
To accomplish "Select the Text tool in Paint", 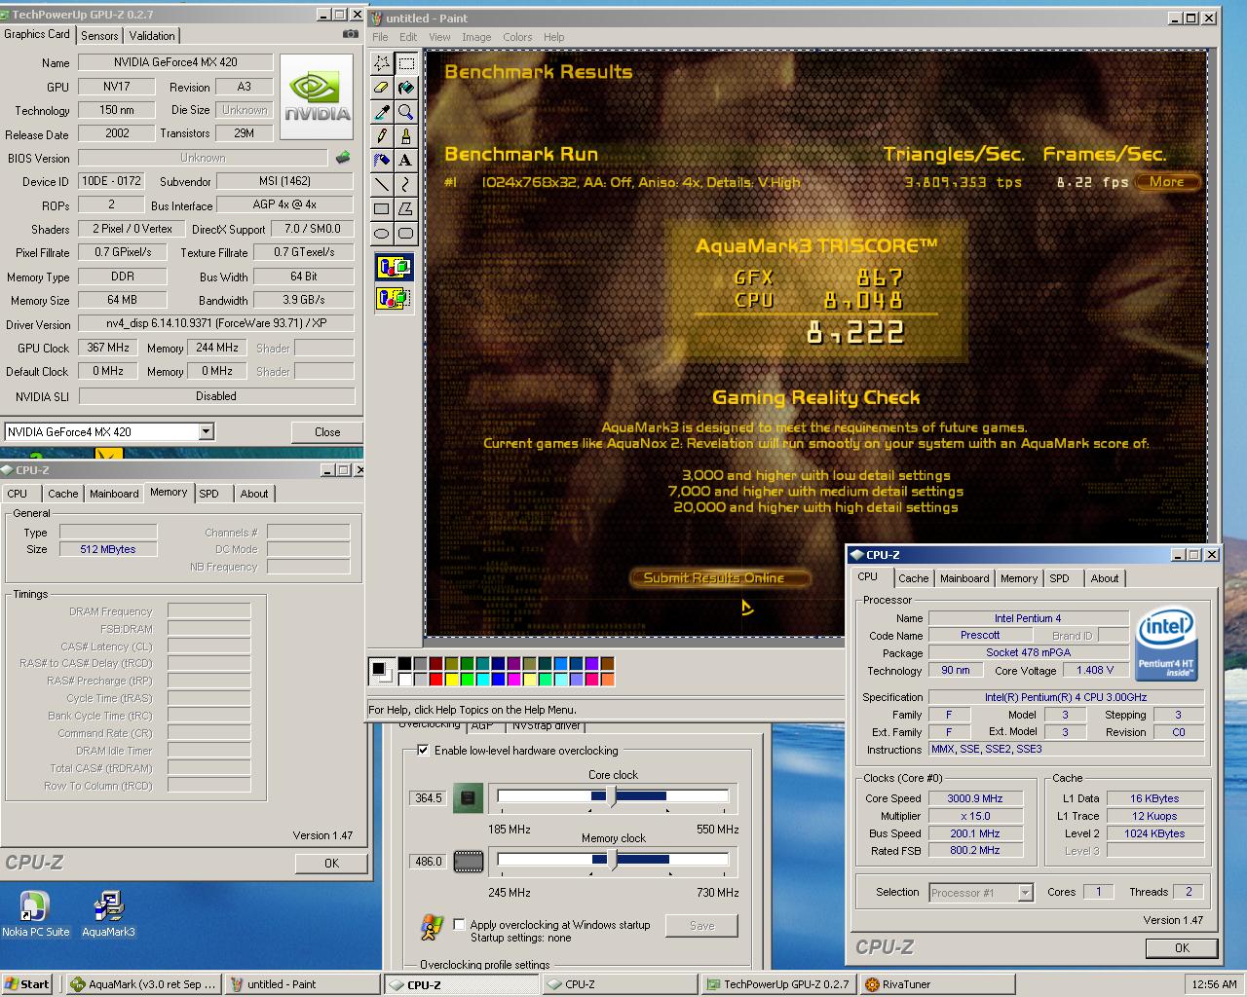I will (x=405, y=161).
